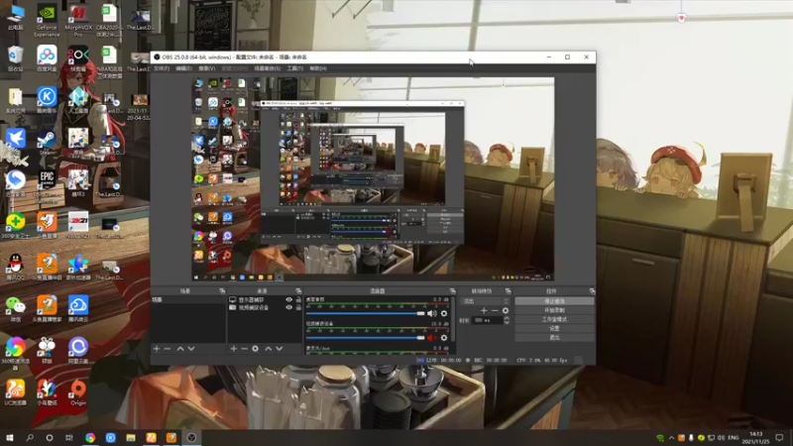Open MorphVOX Pro desktop shortcut
793x446 pixels.
[x=78, y=20]
